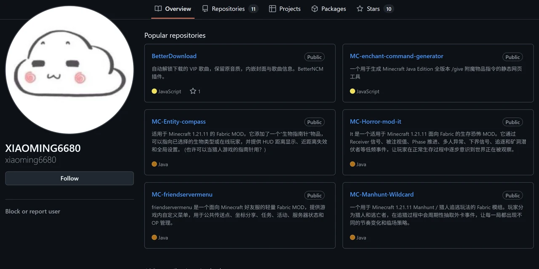The width and height of the screenshot is (539, 269).
Task: Click the yellow JavaScript language dot on BetterDownload
Action: point(154,91)
